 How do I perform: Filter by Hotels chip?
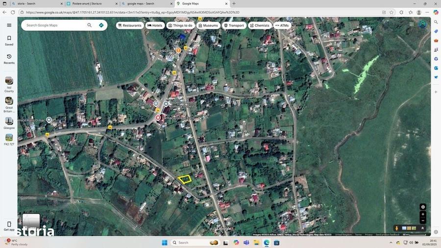coord(155,25)
